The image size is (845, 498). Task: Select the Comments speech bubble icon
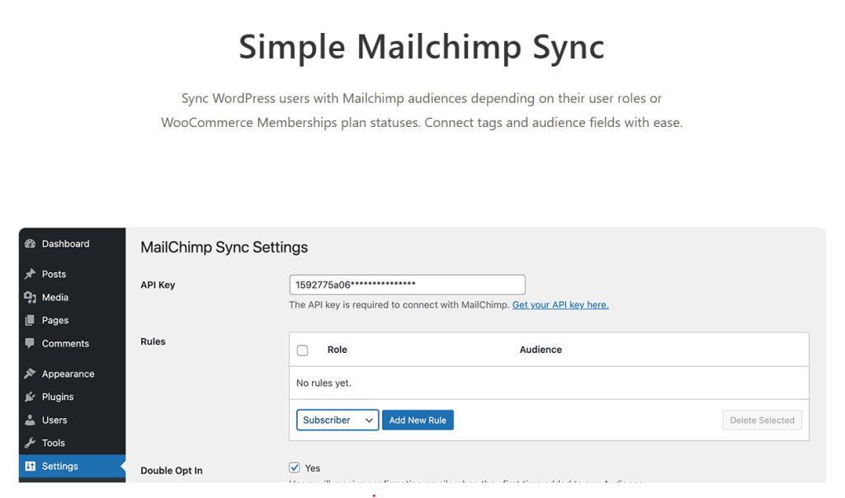pyautogui.click(x=31, y=344)
